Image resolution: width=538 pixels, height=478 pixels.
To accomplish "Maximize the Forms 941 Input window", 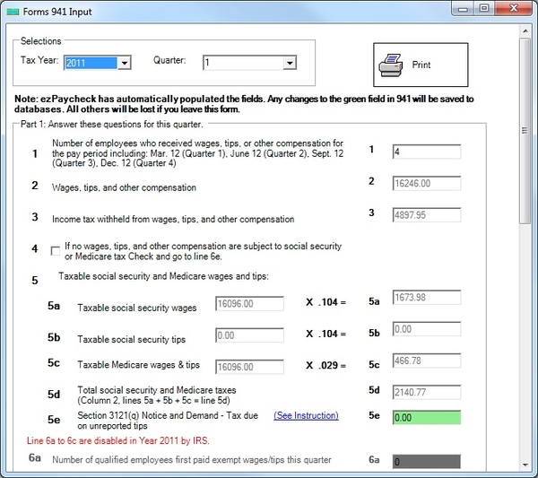I will pyautogui.click(x=483, y=8).
